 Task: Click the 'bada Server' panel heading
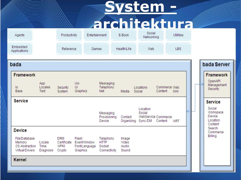tap(216, 64)
